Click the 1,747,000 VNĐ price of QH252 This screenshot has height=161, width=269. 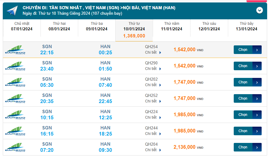coord(184,98)
